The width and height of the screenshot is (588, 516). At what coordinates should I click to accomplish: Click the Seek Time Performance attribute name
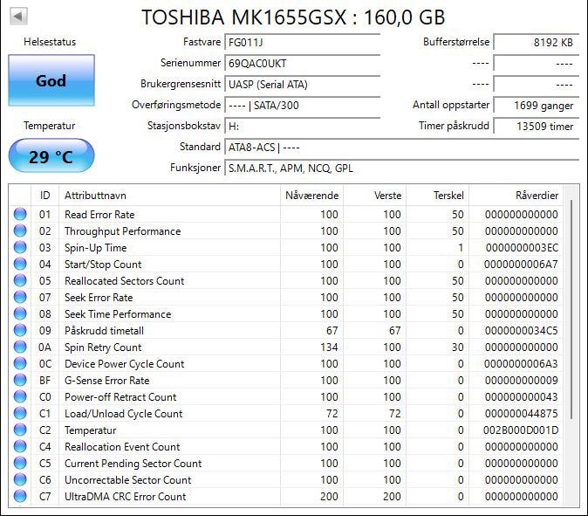(118, 314)
